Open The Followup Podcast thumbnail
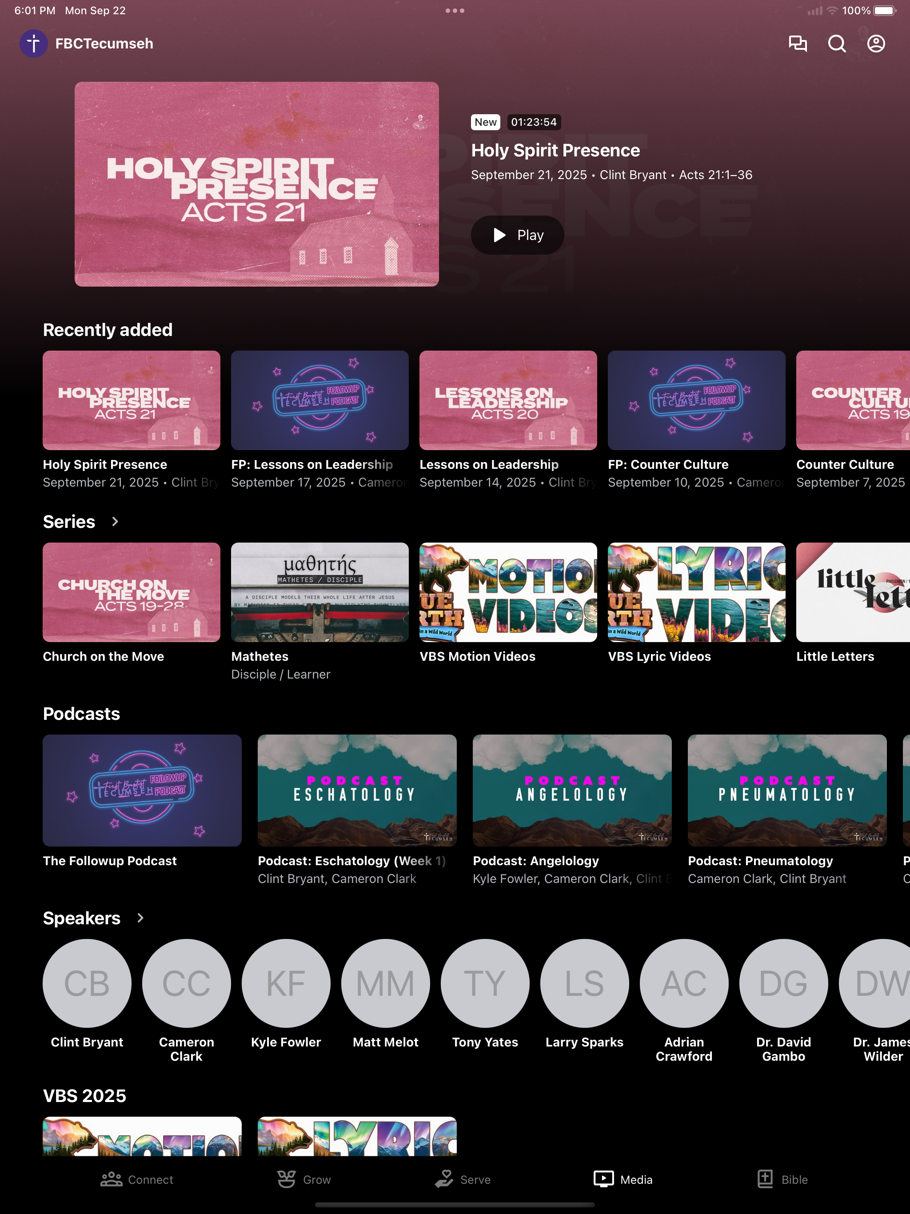The height and width of the screenshot is (1214, 910). (x=142, y=791)
